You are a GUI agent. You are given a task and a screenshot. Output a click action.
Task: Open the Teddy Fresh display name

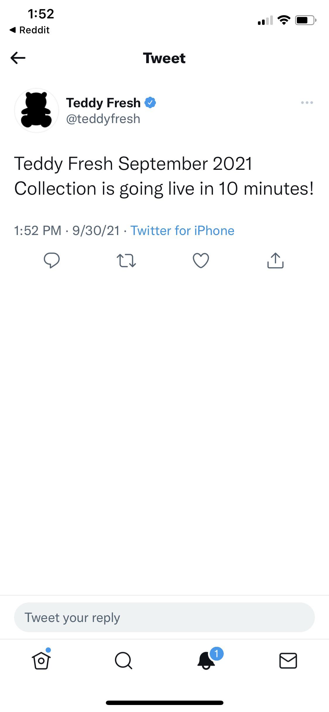pos(103,103)
